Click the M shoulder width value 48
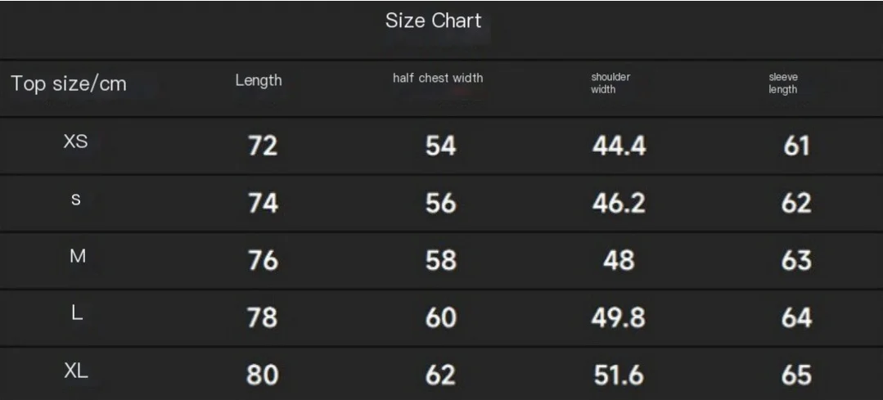Screen dimensions: 883x400 tap(619, 260)
